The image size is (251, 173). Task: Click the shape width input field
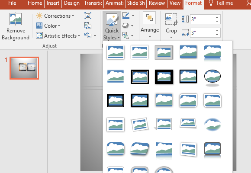tap(203, 32)
